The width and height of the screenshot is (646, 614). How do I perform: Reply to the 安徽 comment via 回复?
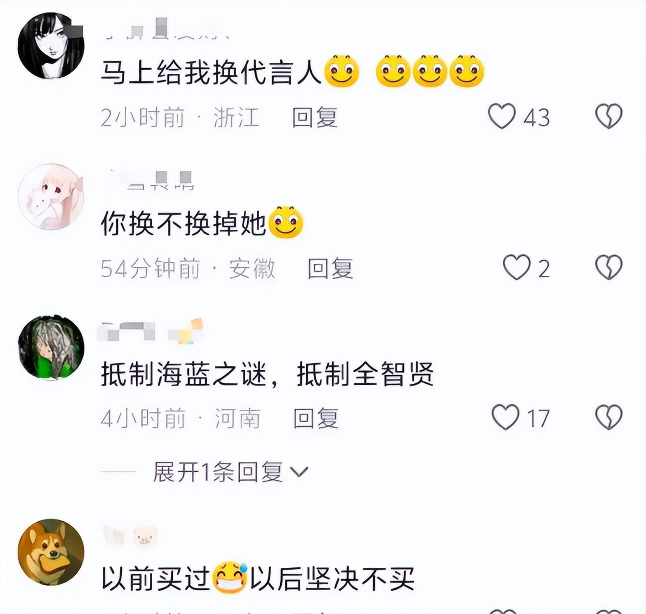[330, 268]
